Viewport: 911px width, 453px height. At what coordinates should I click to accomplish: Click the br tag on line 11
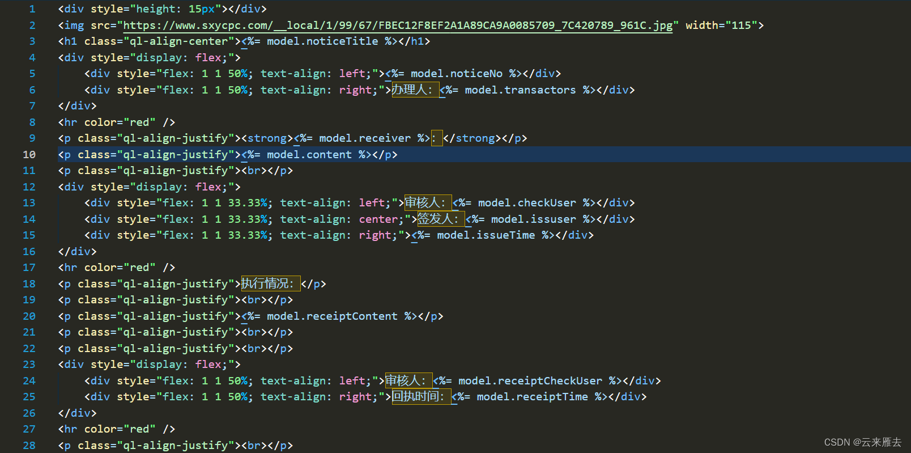coord(254,171)
